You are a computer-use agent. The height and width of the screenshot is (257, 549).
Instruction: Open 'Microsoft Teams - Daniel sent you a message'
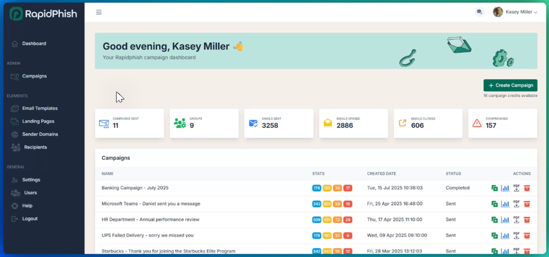[x=151, y=203]
